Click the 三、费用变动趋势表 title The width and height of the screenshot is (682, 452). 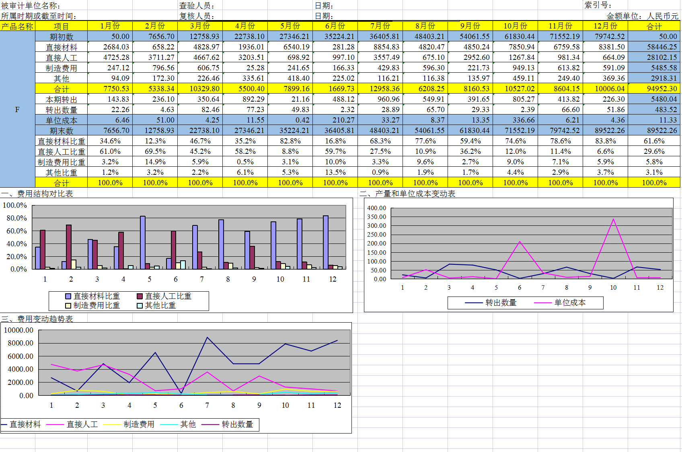point(37,319)
